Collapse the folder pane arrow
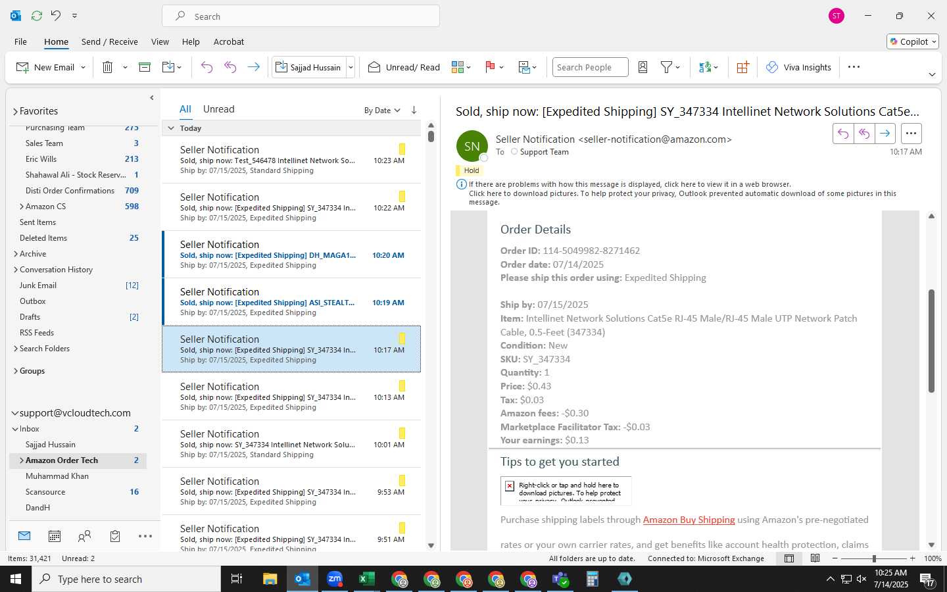 (151, 98)
